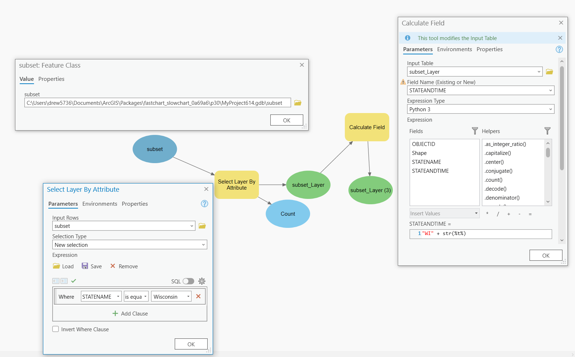The image size is (575, 357).
Task: Filter the Helpers list with the funnel icon
Action: tap(547, 131)
